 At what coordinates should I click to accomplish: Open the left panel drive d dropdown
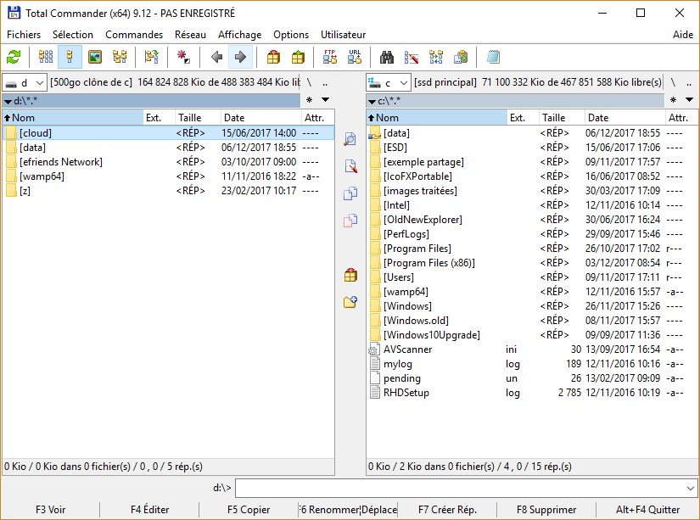click(x=25, y=82)
